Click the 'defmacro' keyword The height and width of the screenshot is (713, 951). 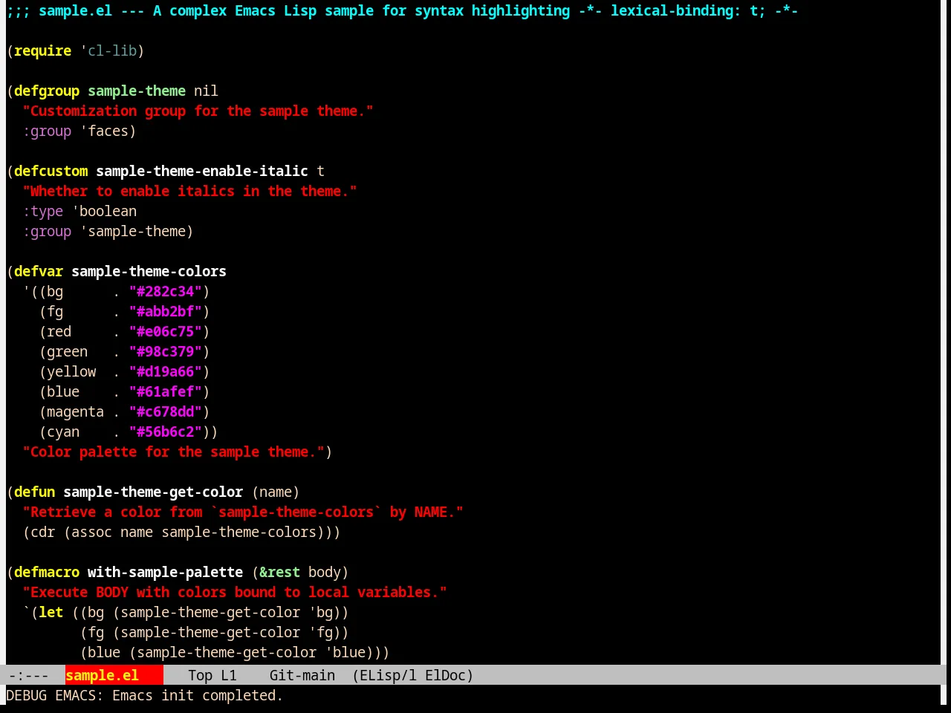pyautogui.click(x=47, y=572)
